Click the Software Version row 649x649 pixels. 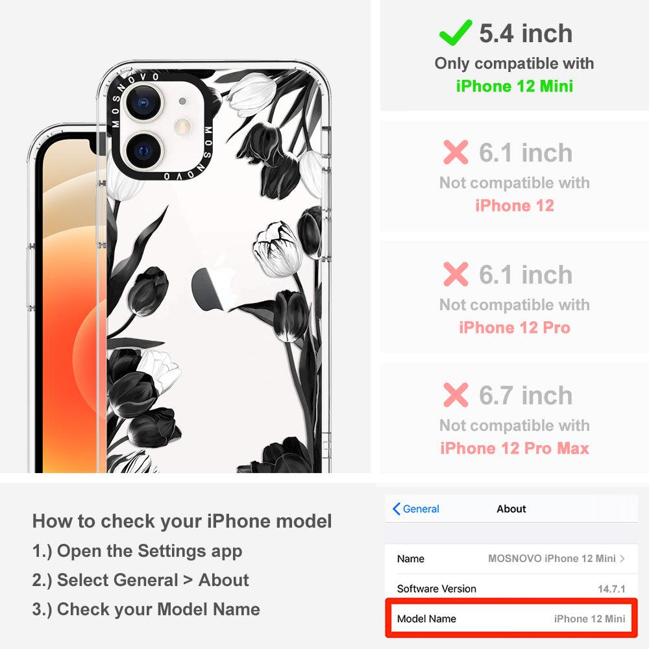(511, 589)
